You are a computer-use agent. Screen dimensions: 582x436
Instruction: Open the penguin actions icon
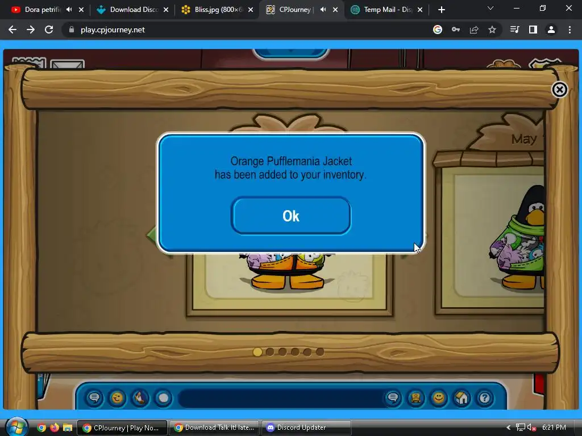(140, 398)
